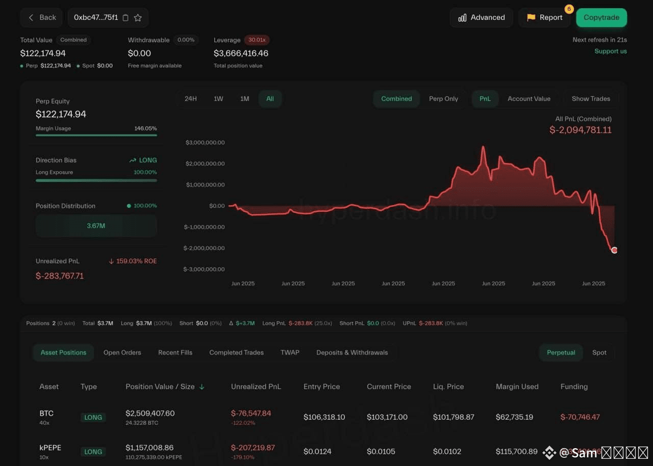The image size is (653, 466).
Task: Show PnL chart view
Action: 485,99
